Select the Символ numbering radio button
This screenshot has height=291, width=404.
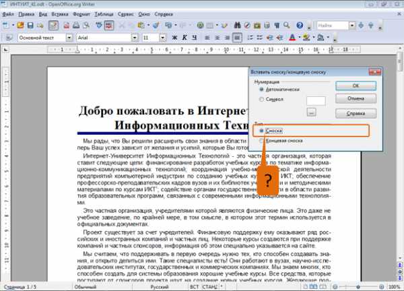261,99
